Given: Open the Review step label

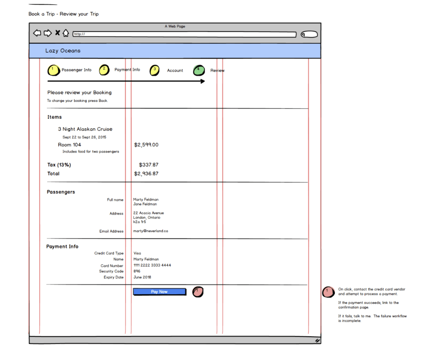Looking at the screenshot, I should [217, 70].
